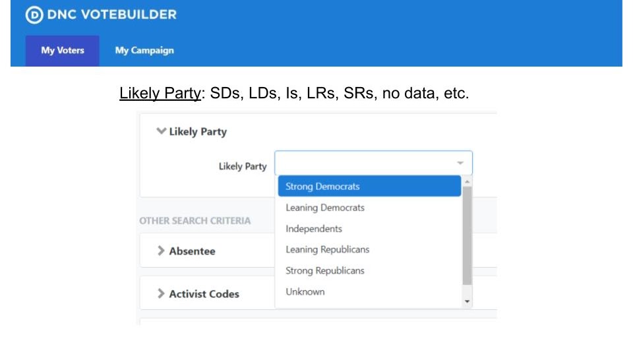
Task: Click the Absentee section header
Action: click(192, 251)
